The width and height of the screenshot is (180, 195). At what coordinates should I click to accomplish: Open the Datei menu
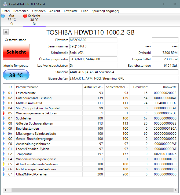[x=6, y=11]
